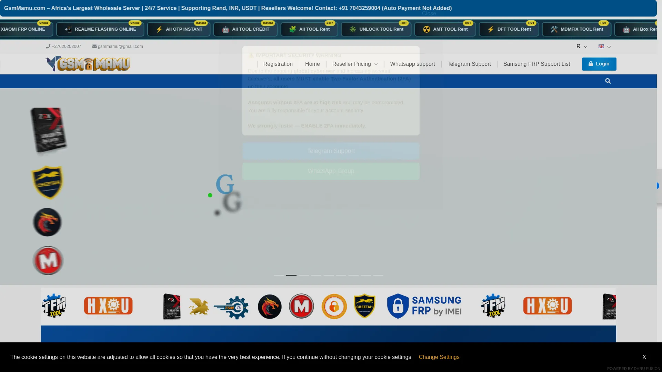Click POWERED BY DHRU FUSION footer text
The height and width of the screenshot is (372, 662).
coord(633,369)
